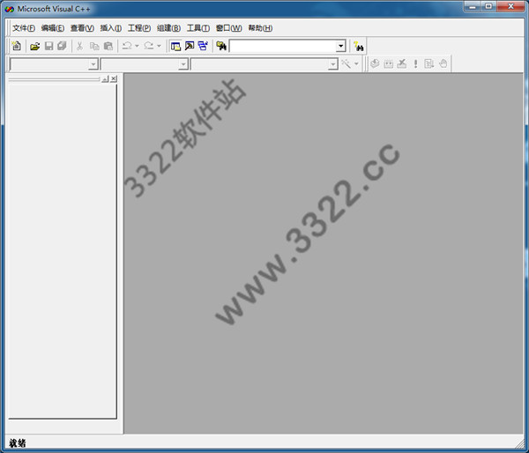The image size is (529, 453).
Task: Open the Redo history dropdown arrow
Action: click(x=159, y=46)
